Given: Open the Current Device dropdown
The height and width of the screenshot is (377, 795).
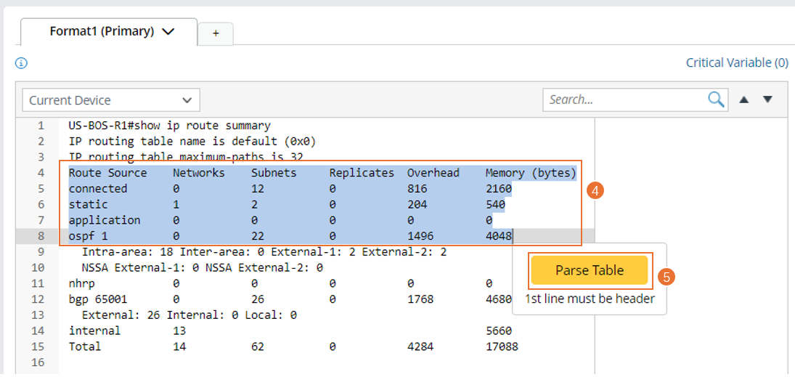Looking at the screenshot, I should coord(111,100).
